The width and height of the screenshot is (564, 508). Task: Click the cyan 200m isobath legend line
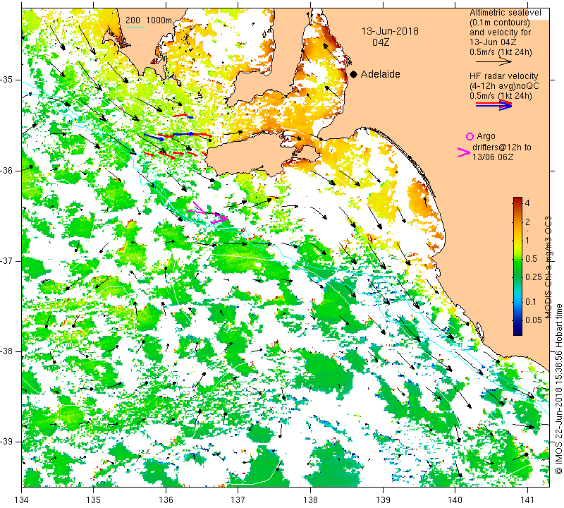click(x=135, y=28)
